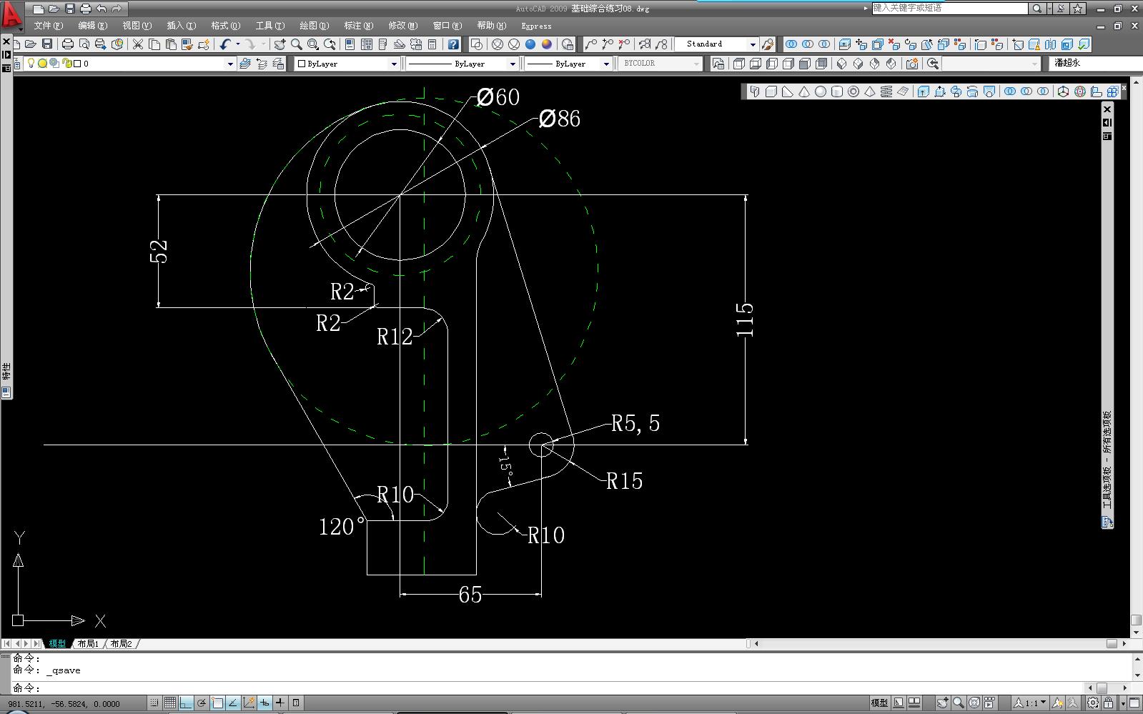1143x714 pixels.
Task: Apply the Conceptual visual style (orange sphere)
Action: (547, 44)
